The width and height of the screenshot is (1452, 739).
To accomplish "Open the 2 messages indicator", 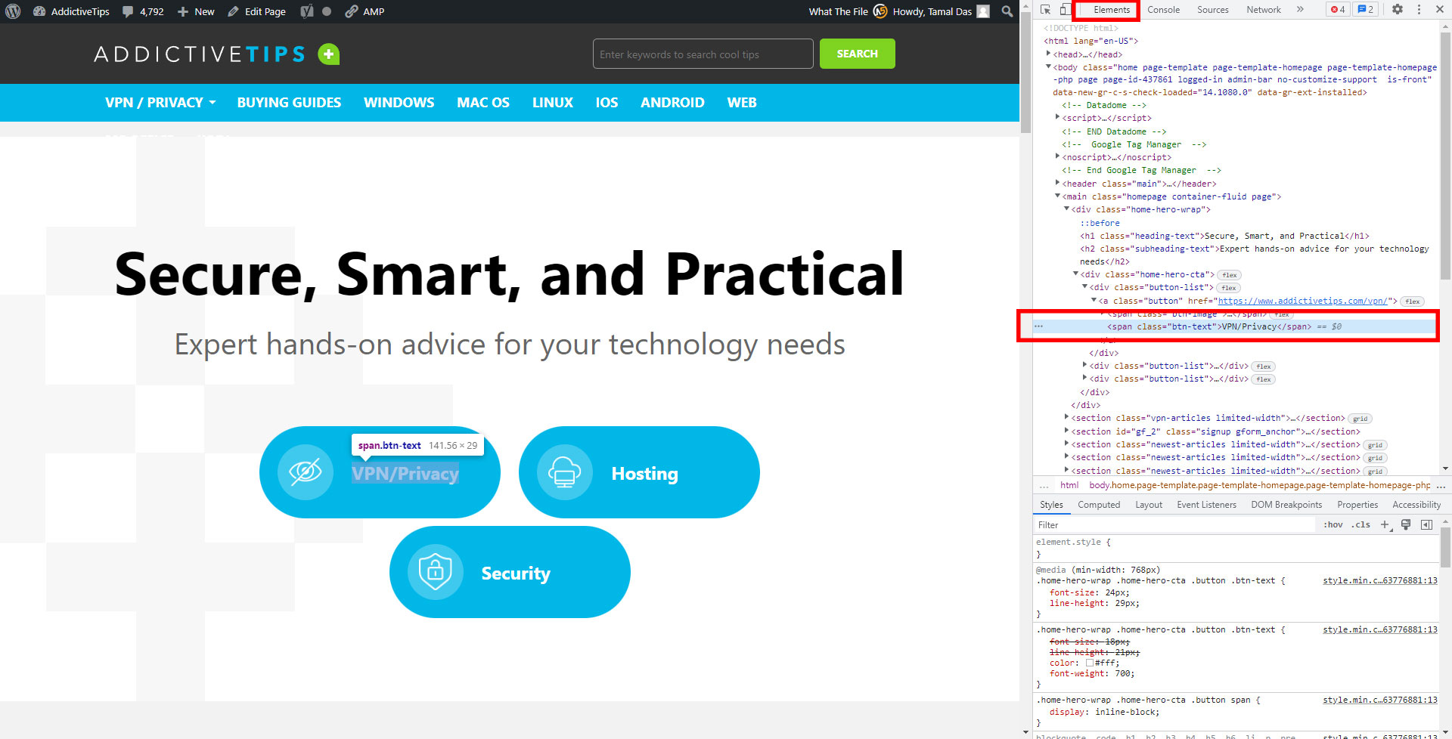I will [1366, 10].
